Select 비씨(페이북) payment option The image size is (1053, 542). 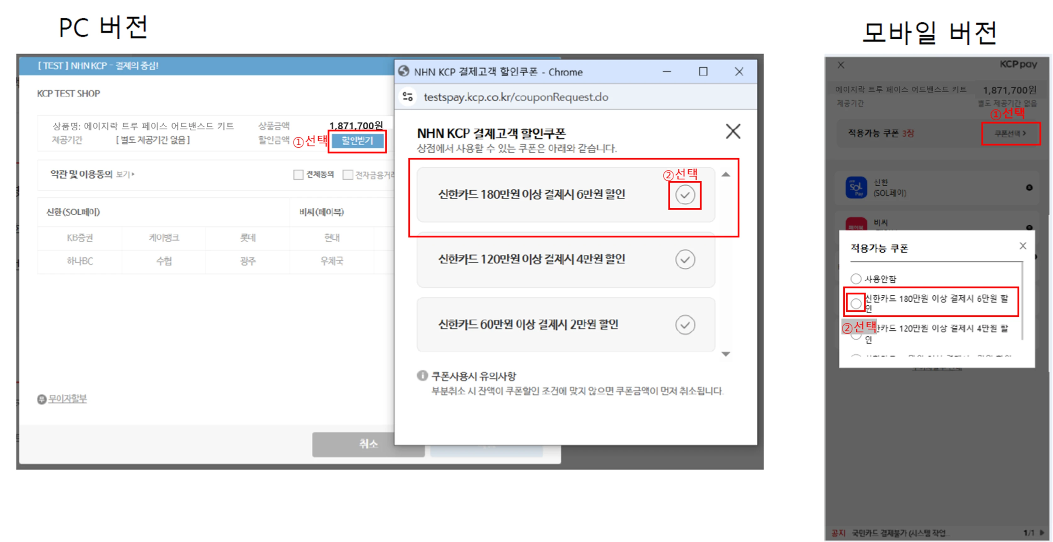click(x=322, y=212)
